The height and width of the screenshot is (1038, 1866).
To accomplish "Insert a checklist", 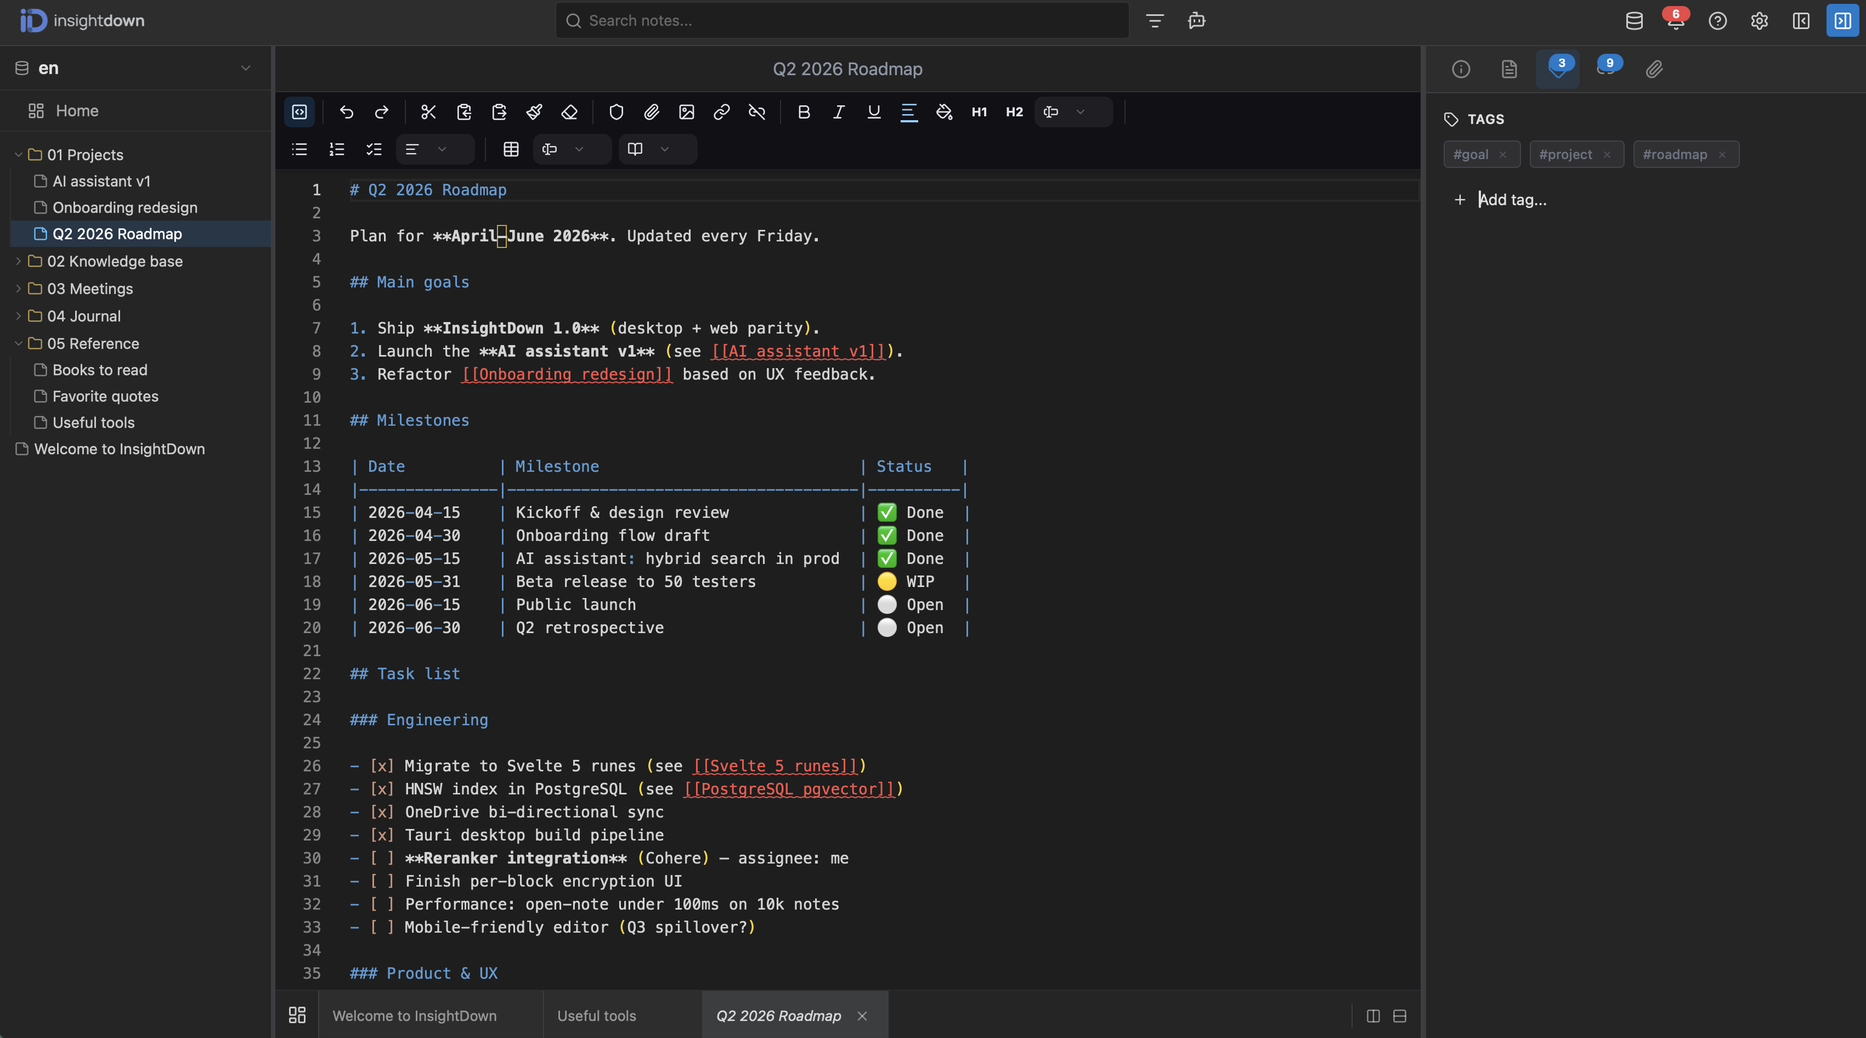I will (x=374, y=149).
